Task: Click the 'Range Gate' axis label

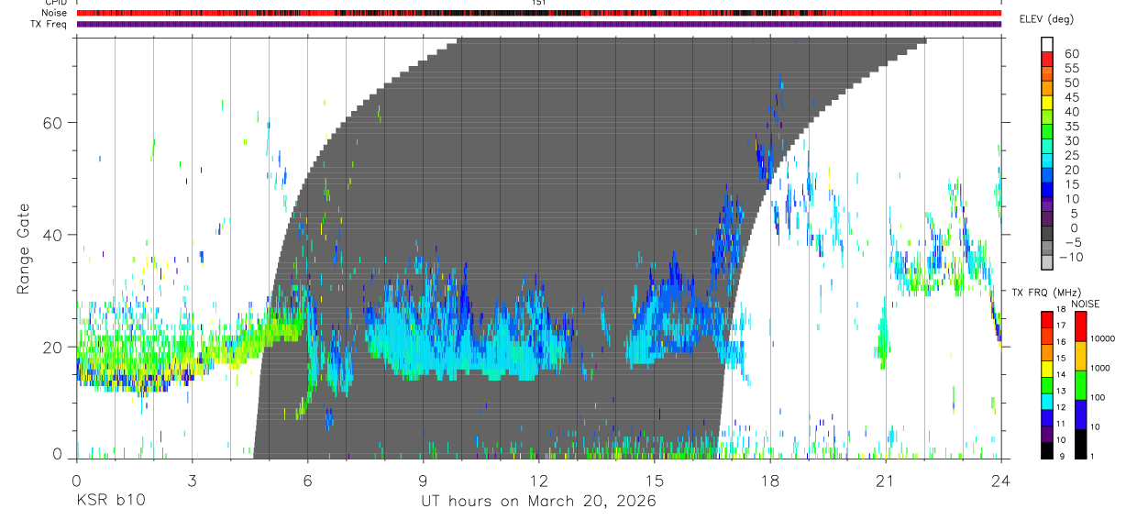Action: [24, 248]
